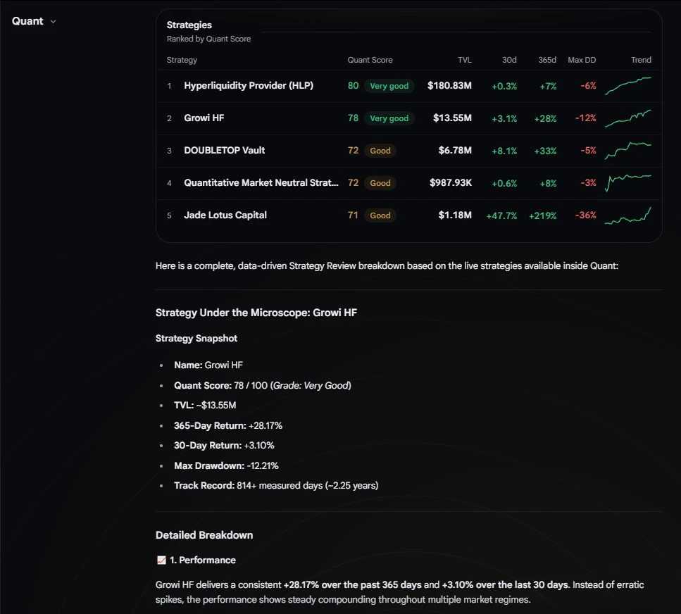Open the Quant dropdown menu
The height and width of the screenshot is (614, 681).
pos(34,21)
